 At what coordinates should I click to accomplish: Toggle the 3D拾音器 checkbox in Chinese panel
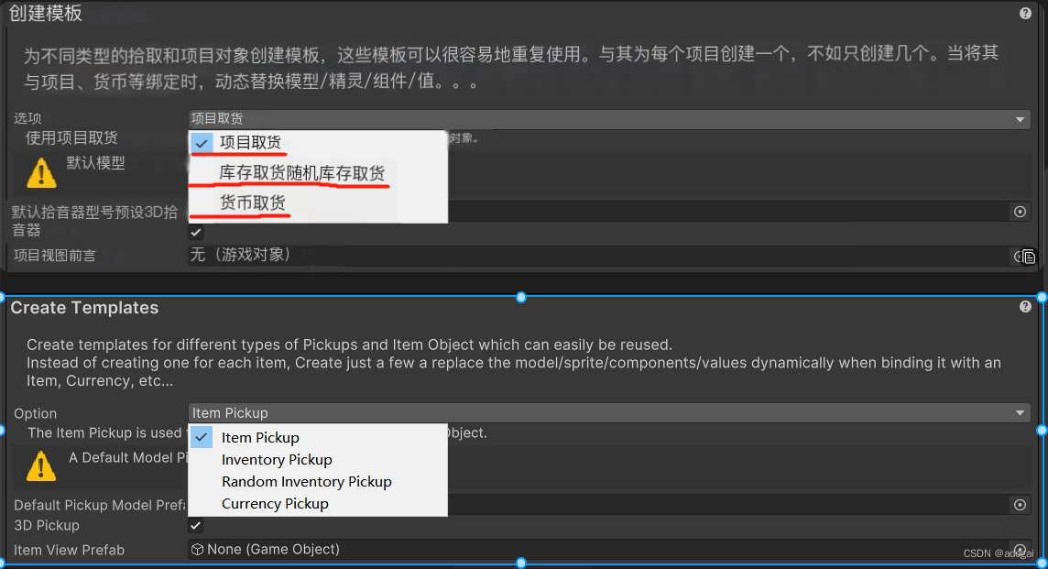pyautogui.click(x=196, y=233)
